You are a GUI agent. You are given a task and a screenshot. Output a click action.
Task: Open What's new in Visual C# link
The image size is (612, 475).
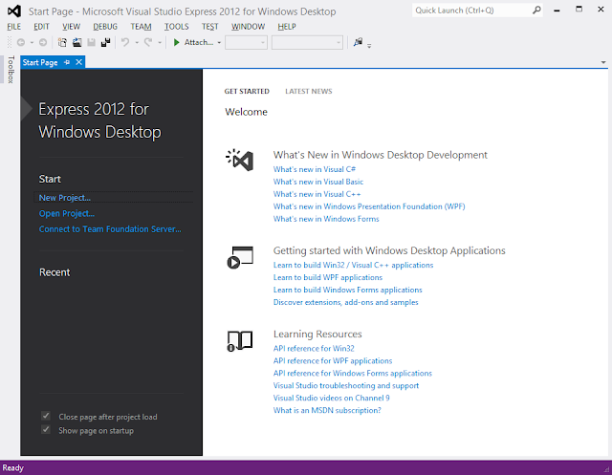(x=315, y=169)
